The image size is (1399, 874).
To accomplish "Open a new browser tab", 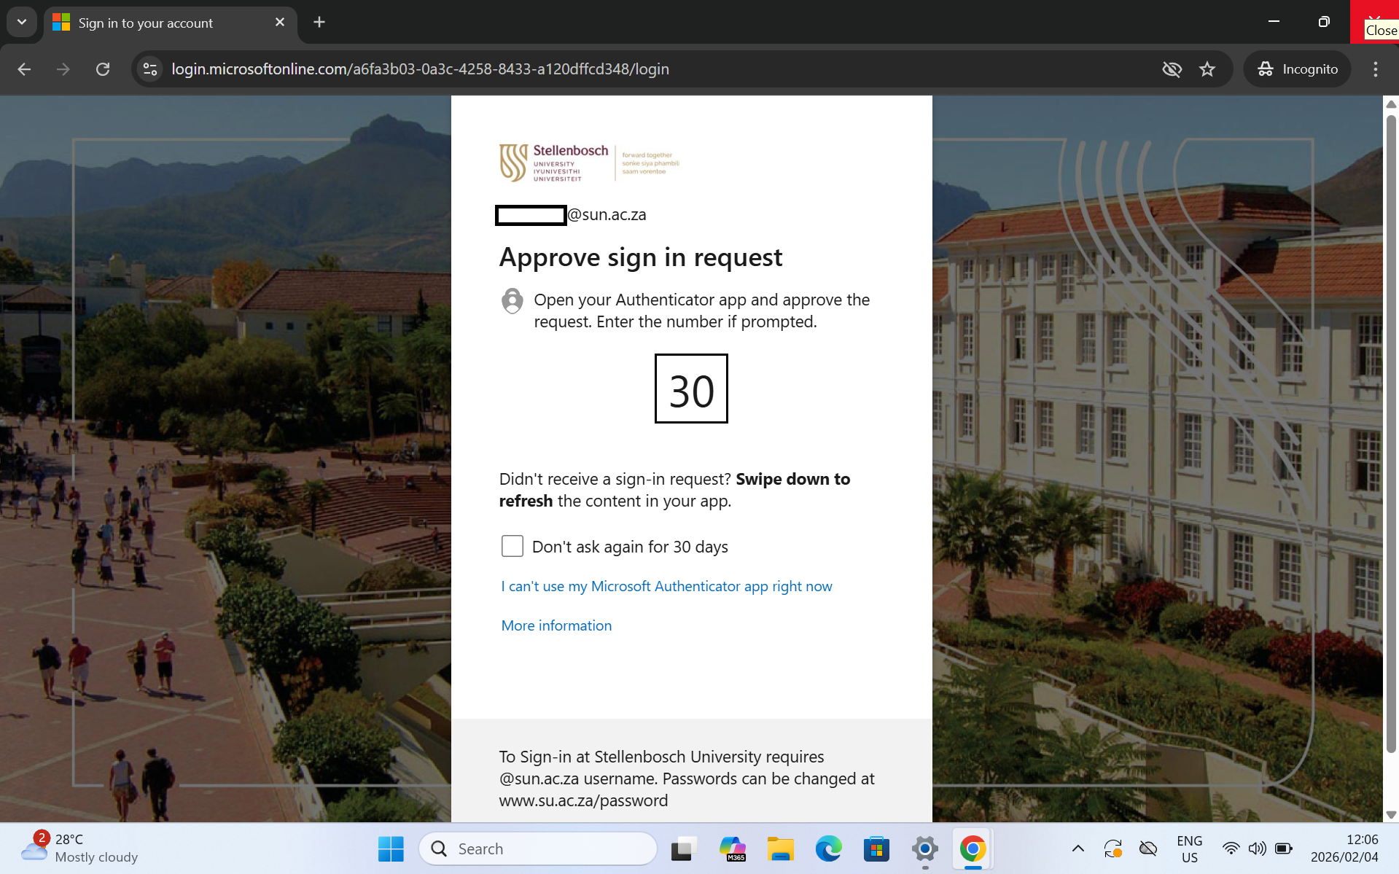I will [x=319, y=22].
